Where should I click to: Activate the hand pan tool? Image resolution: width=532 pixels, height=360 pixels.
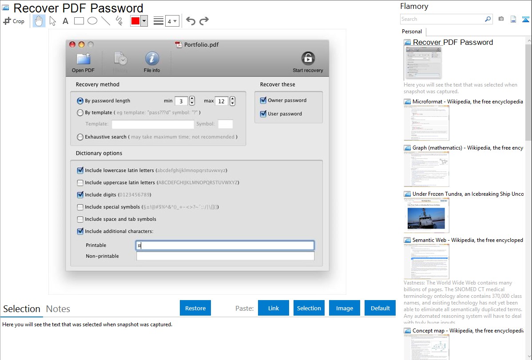coord(39,21)
